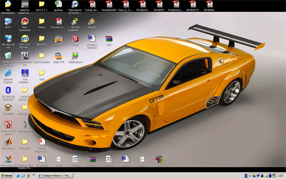Launch Nero StartSmart shortcut
Screen dimensions: 286x179
pyautogui.click(x=25, y=22)
